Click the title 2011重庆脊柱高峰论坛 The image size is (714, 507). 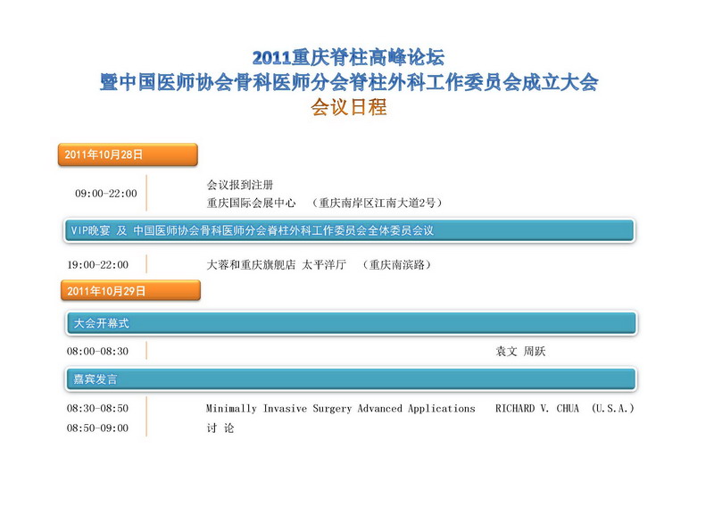[x=348, y=58]
